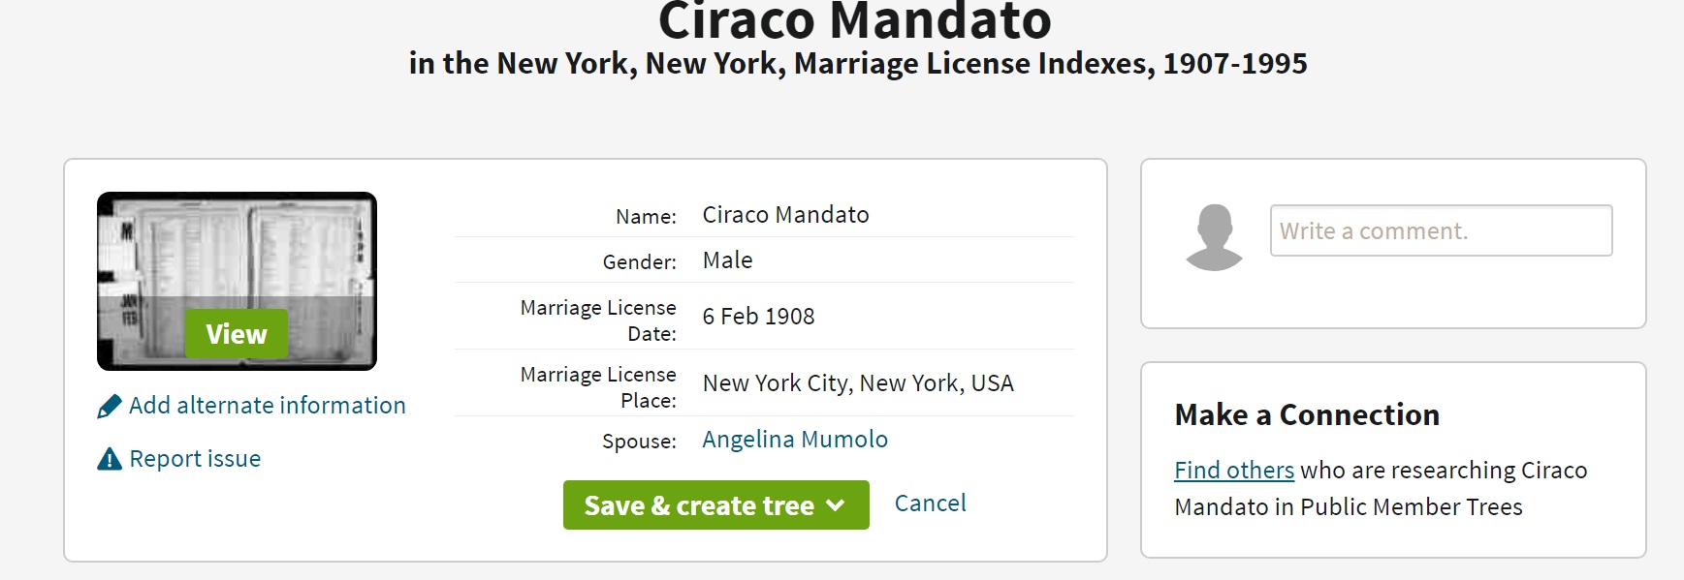Click the Gender value Male
Screen dimensions: 1684x580
pos(727,260)
